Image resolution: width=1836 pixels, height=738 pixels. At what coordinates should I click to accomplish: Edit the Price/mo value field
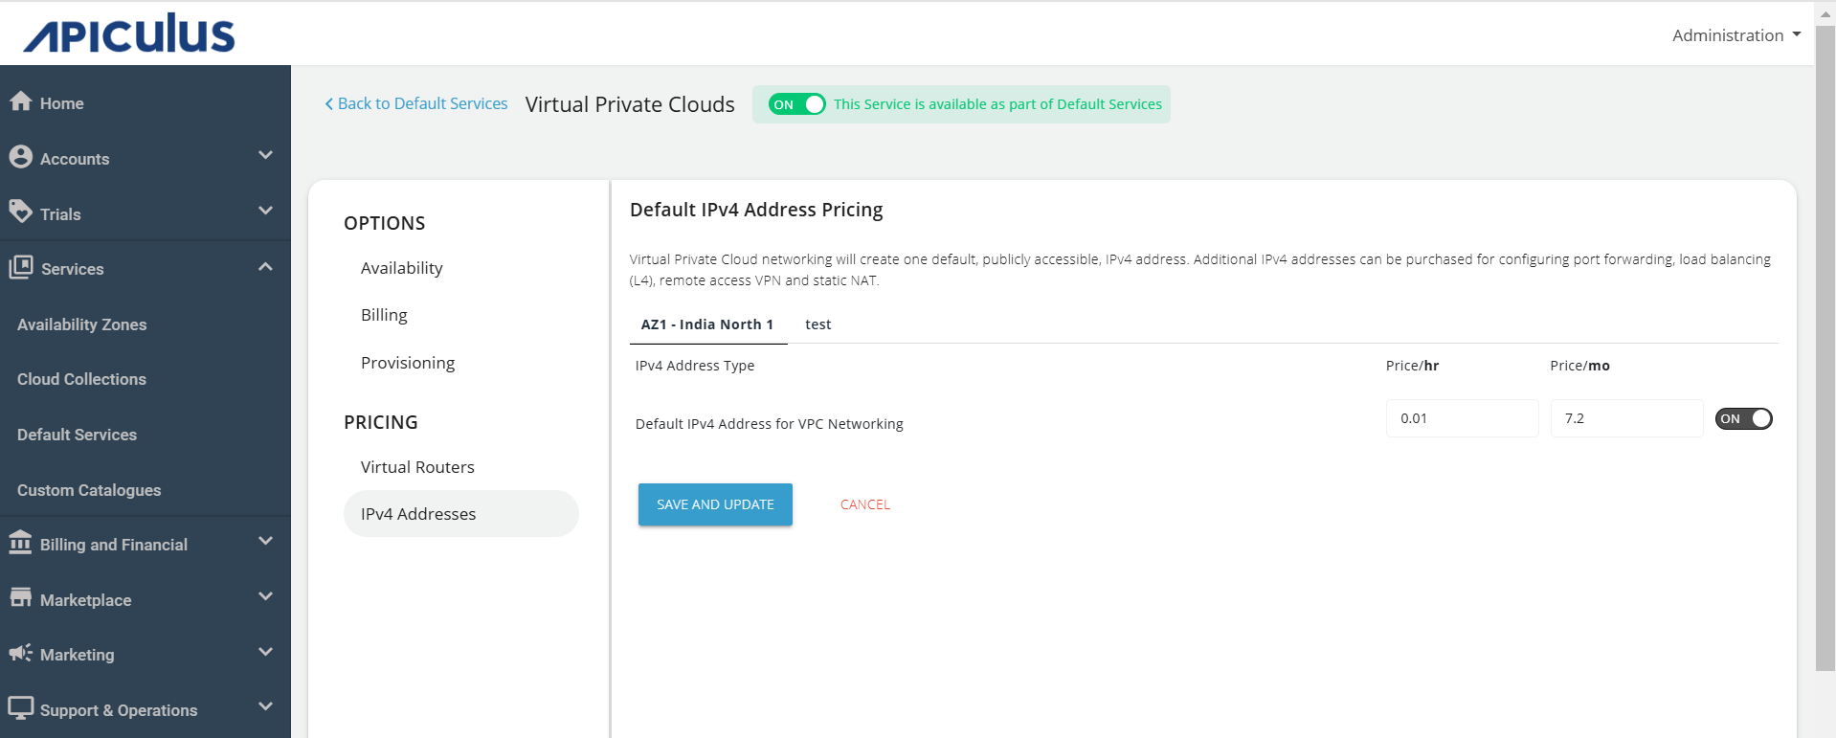tap(1625, 418)
